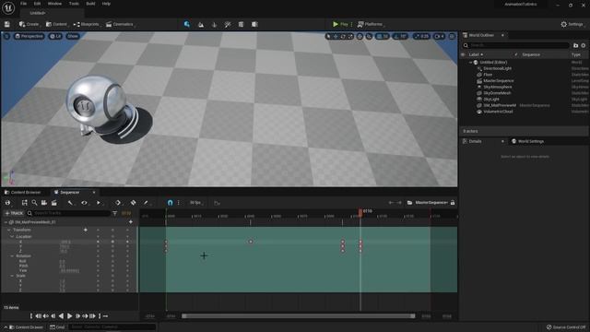Open World Outliner settings gear icon
The width and height of the screenshot is (590, 332).
pyautogui.click(x=584, y=45)
